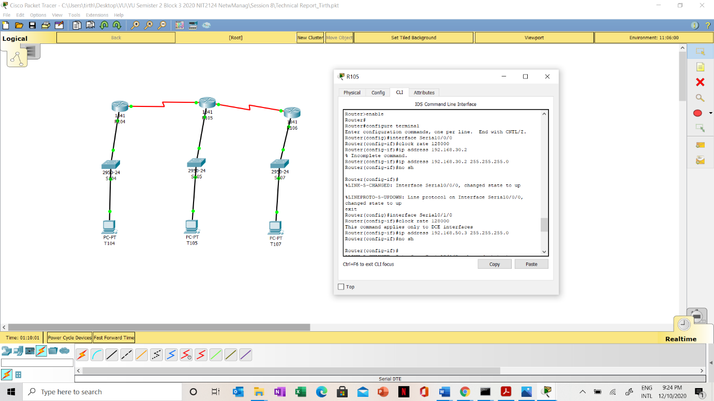Open the Config tab in R105
Viewport: 714px width, 401px height.
pyautogui.click(x=378, y=92)
